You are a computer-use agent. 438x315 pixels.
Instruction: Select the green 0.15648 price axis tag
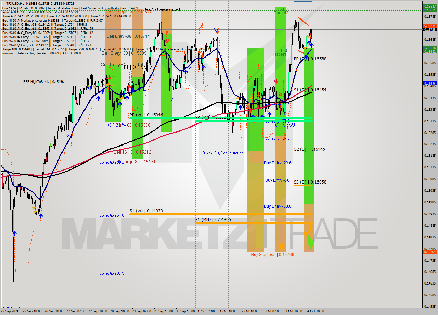coord(430,48)
